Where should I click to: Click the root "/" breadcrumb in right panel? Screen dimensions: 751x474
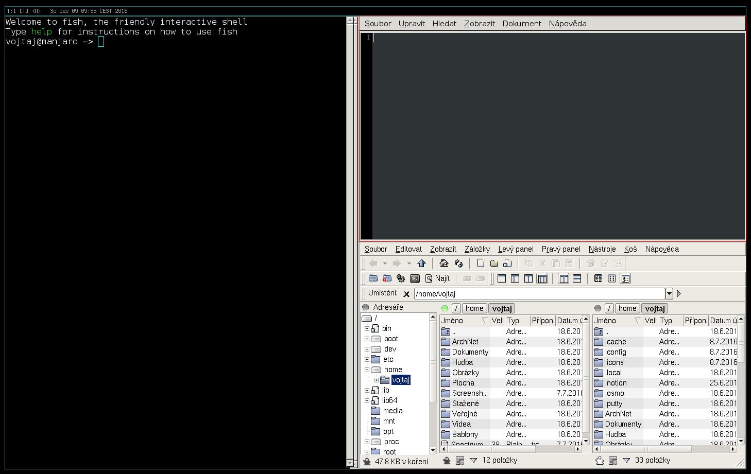click(x=609, y=308)
